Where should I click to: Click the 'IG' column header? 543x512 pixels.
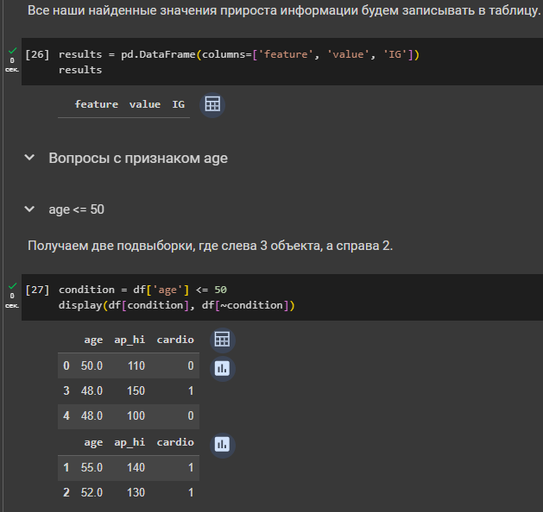coord(179,104)
